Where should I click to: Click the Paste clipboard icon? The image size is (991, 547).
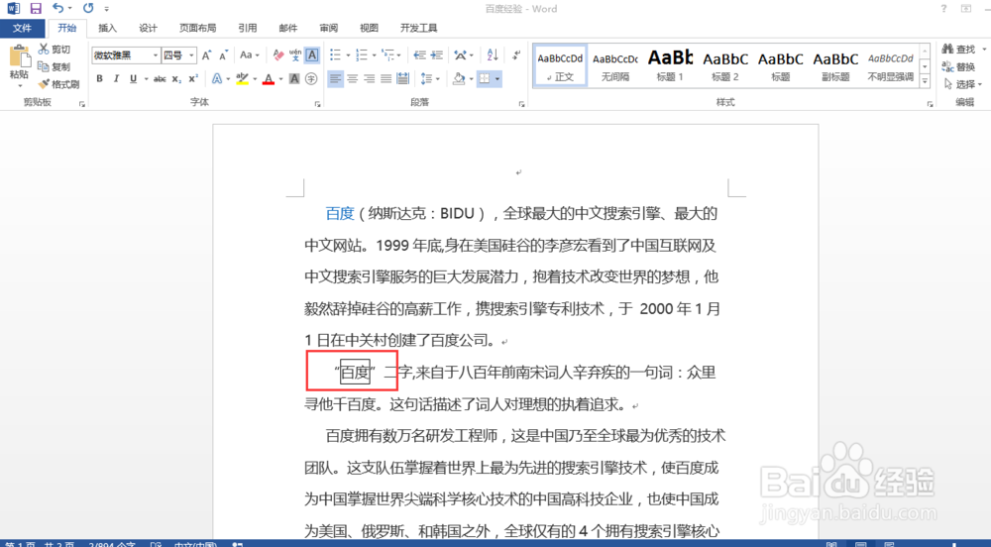[x=19, y=56]
